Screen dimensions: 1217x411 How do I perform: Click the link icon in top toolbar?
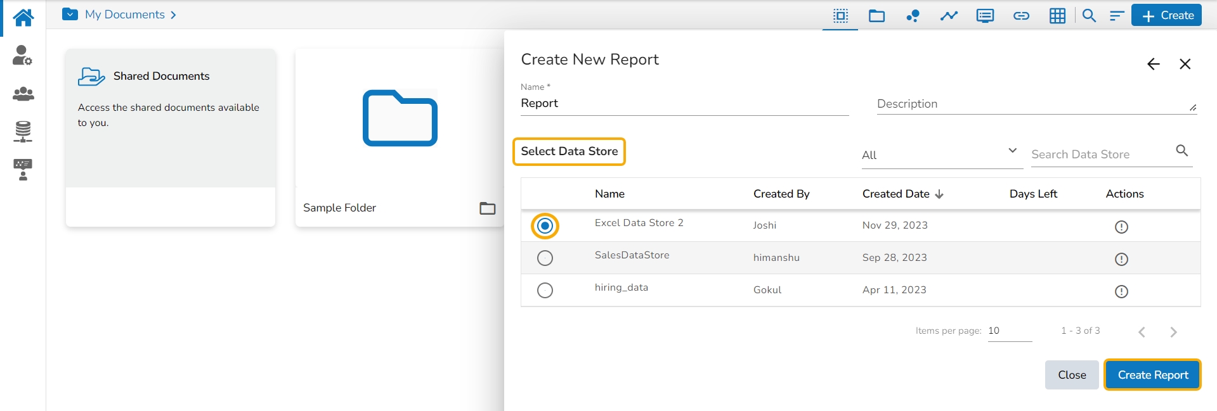coord(1021,16)
